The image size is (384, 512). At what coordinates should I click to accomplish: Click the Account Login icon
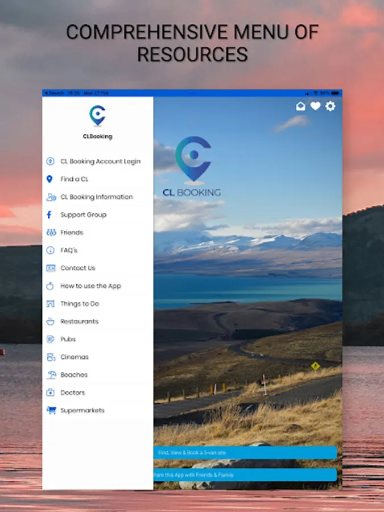50,162
